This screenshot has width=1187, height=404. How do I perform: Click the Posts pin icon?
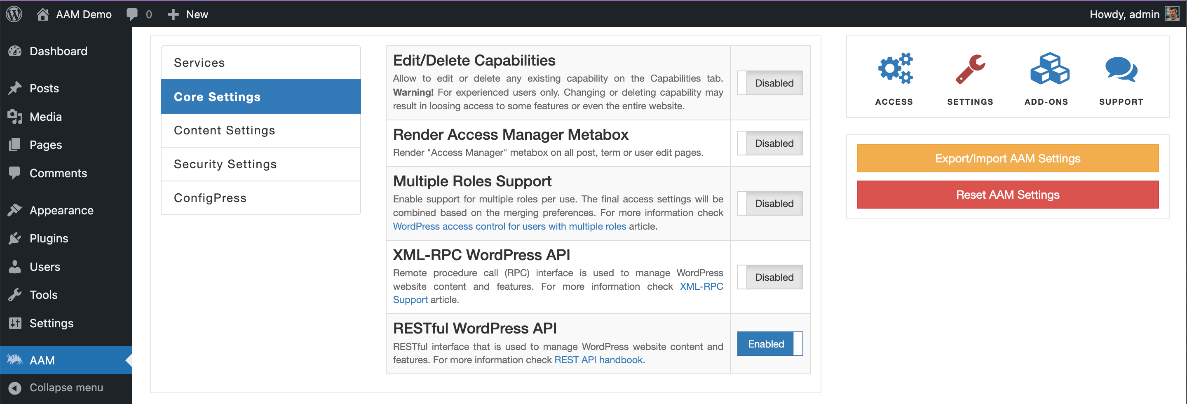(x=15, y=88)
